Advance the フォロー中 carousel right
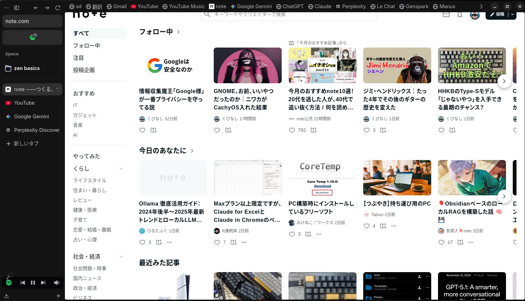Viewport: 525px width, 301px height. pyautogui.click(x=504, y=81)
